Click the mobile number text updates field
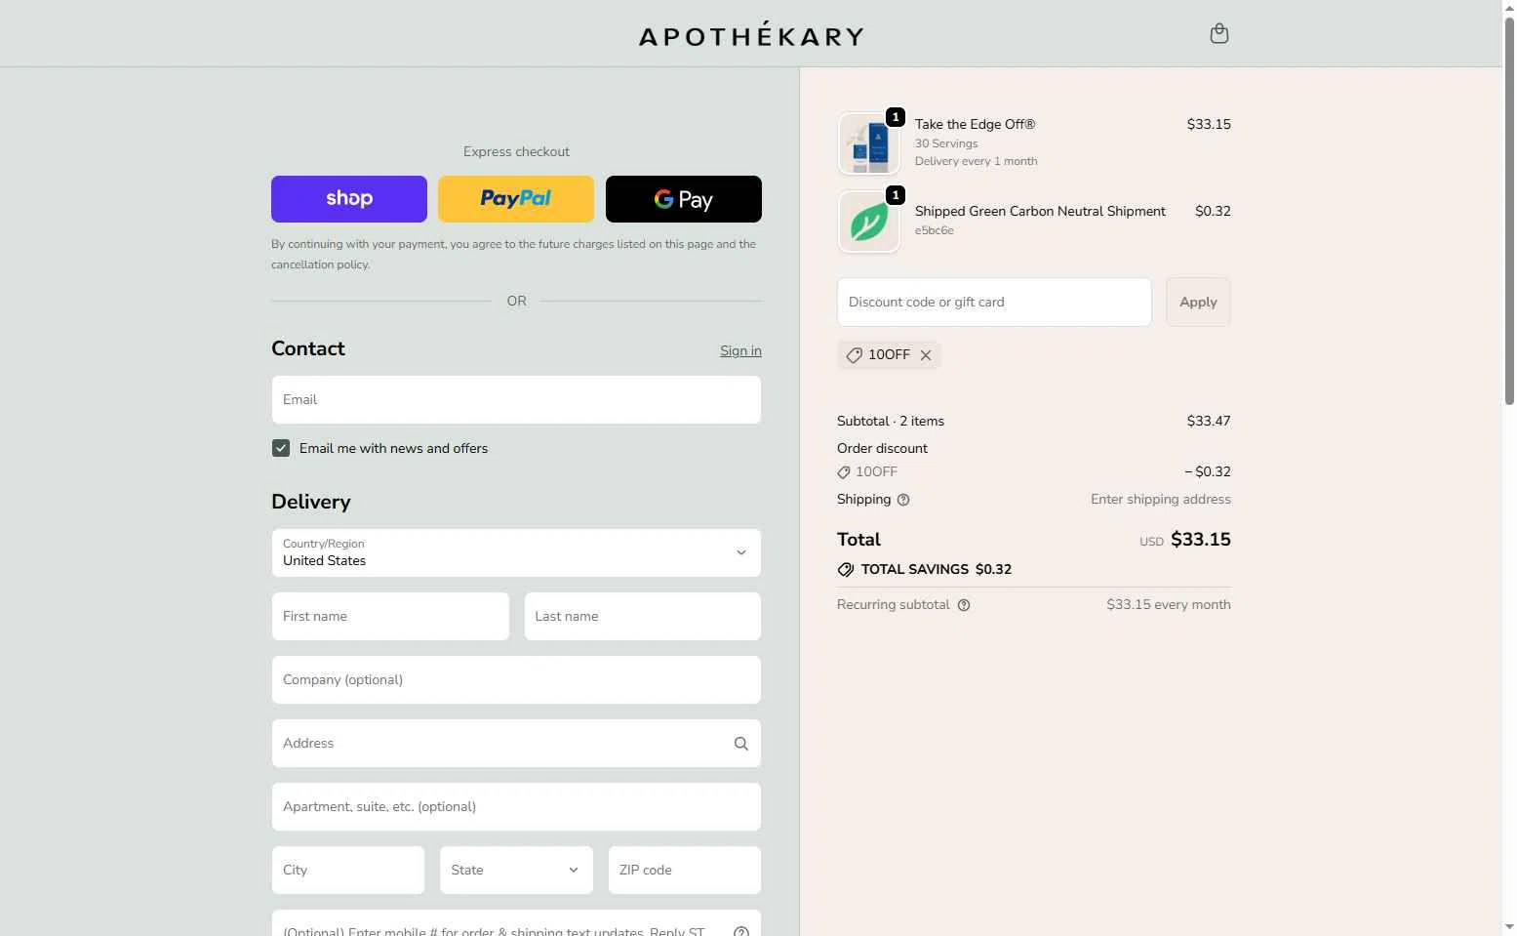The height and width of the screenshot is (936, 1517). [516, 923]
